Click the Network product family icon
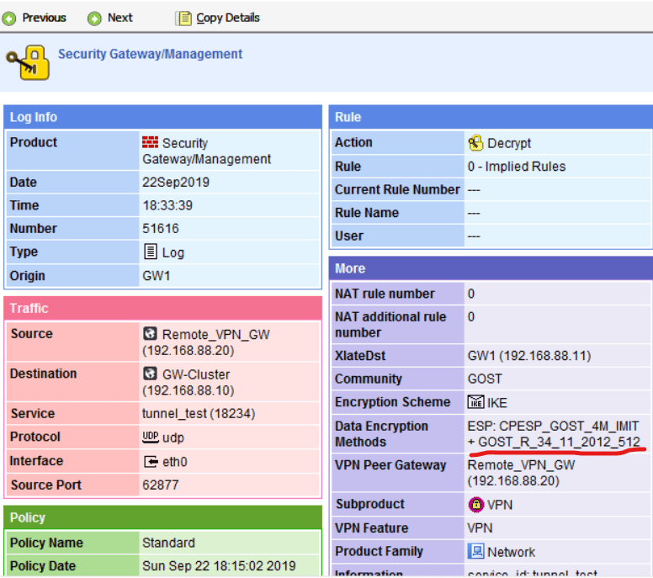Screen dimensions: 653x578 pos(475,551)
